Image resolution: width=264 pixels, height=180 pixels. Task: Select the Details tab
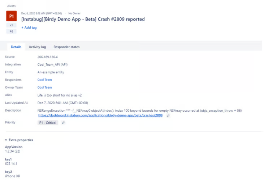point(16,47)
